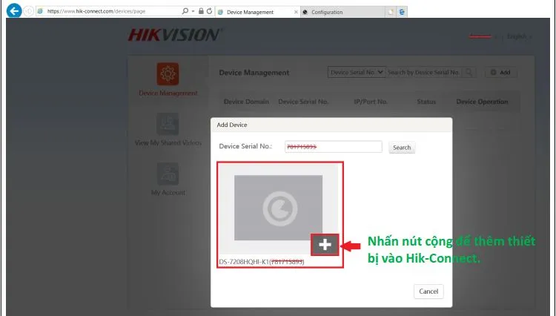Expand the Device Serial No. filter dropdown
556x316 pixels.
357,72
